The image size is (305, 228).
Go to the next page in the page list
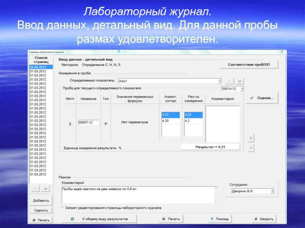tap(45, 188)
